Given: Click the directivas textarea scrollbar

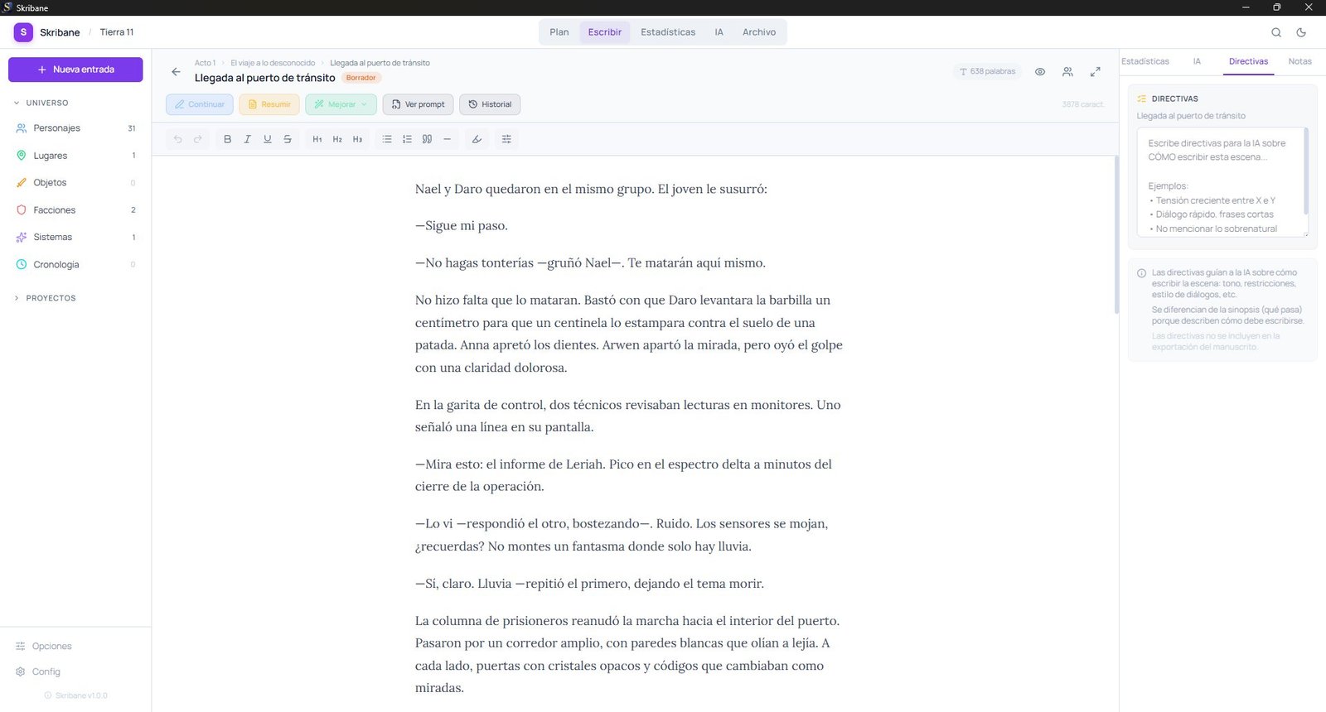Looking at the screenshot, I should (x=1305, y=171).
